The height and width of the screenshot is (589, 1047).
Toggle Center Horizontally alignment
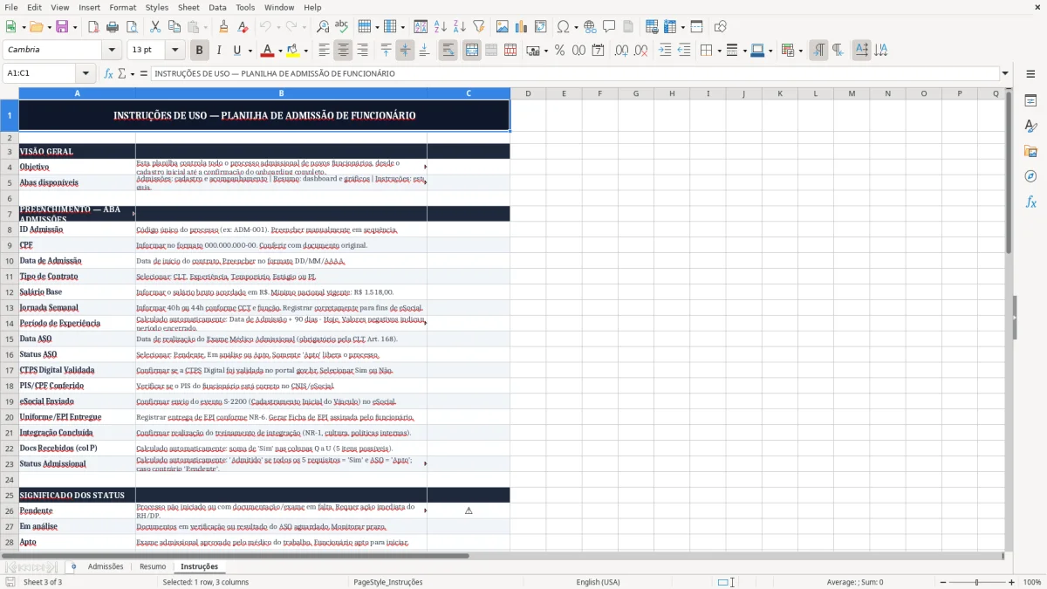[x=343, y=51]
